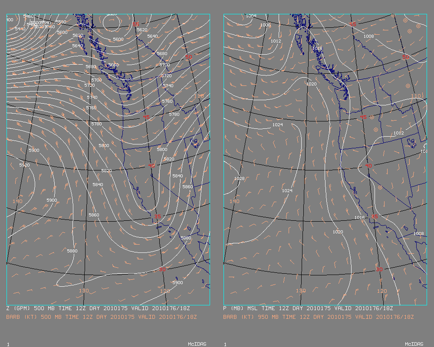The height and width of the screenshot is (347, 434).
Task: Click the 5660 height contour label
Action: pos(113,65)
